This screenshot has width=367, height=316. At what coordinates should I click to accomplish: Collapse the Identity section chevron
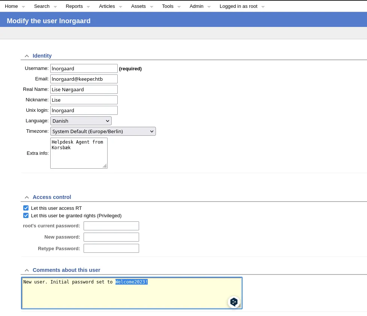click(x=27, y=56)
